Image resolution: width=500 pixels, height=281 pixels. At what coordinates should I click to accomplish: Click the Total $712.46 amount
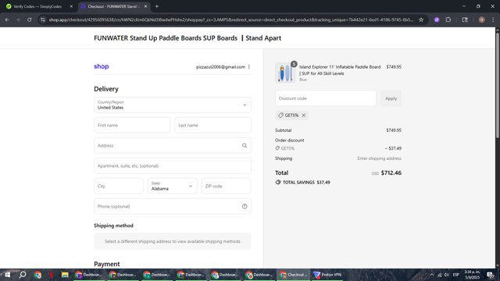pos(391,173)
